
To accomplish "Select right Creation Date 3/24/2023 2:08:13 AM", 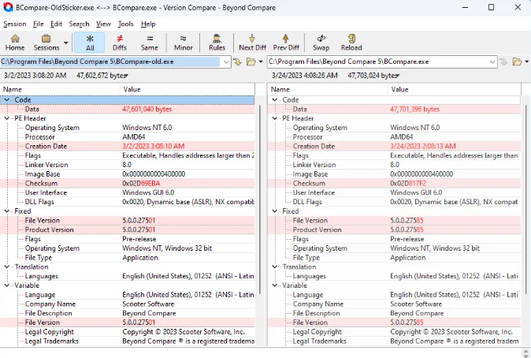I will pos(423,146).
